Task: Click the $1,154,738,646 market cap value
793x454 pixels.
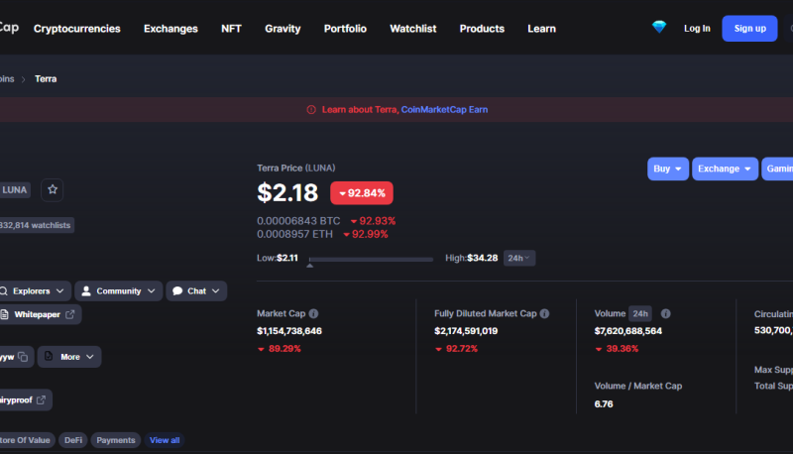Action: click(289, 331)
